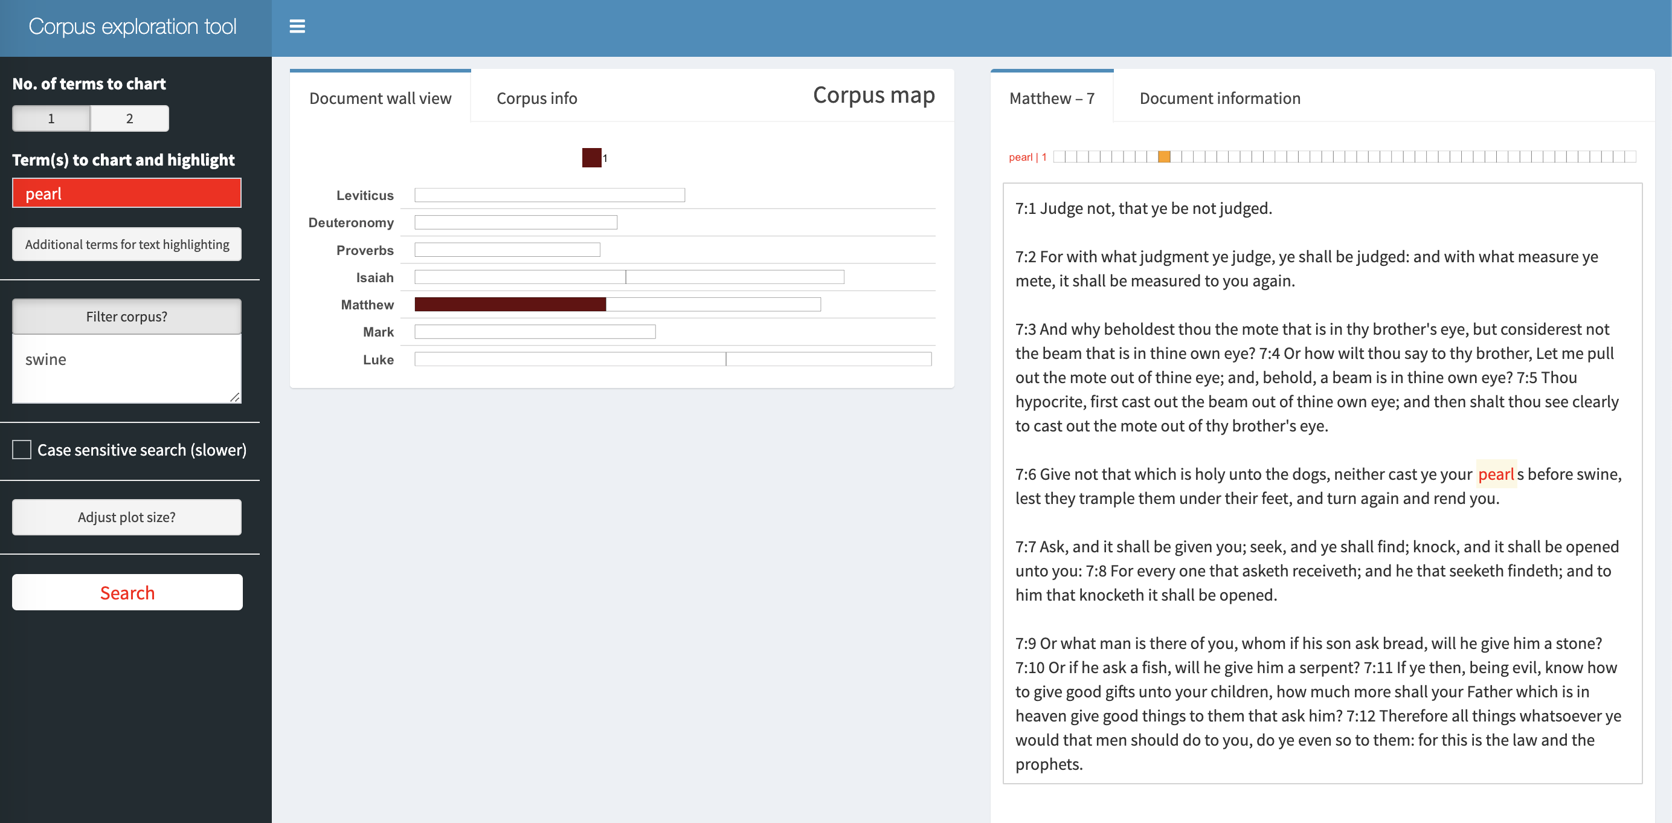Select 1 term to chart
Viewport: 1672px width, 823px height.
[51, 119]
